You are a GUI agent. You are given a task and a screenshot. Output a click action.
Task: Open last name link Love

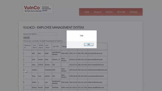click(46, 82)
